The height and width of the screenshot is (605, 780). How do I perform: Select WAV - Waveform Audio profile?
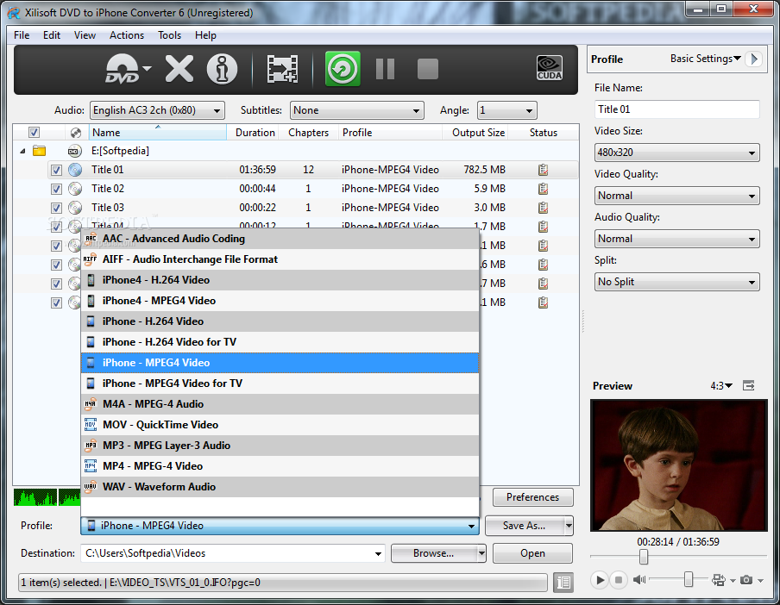pos(280,487)
